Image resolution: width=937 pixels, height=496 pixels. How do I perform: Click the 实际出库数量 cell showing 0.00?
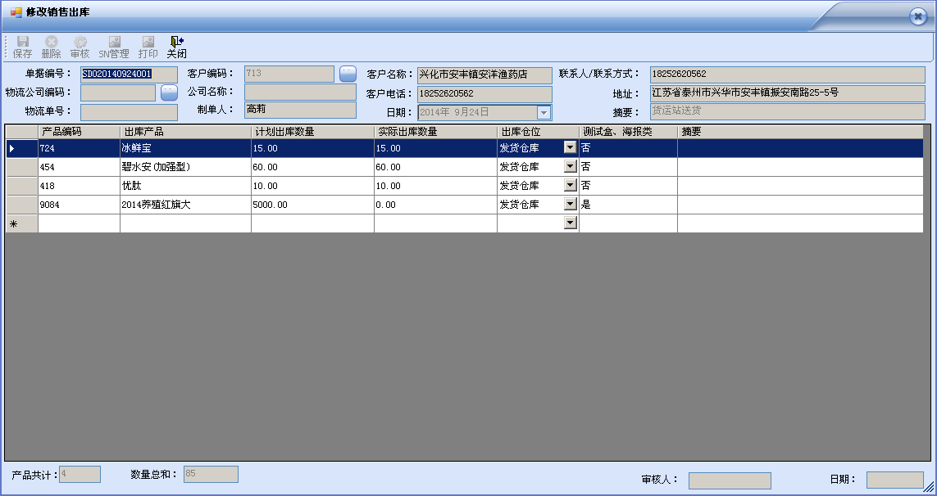pyautogui.click(x=435, y=205)
